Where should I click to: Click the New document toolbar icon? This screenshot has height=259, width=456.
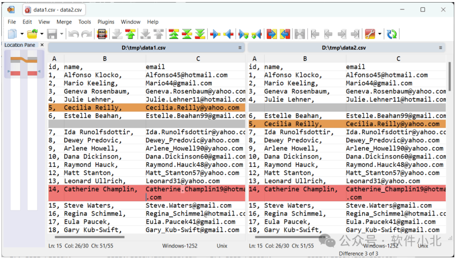(12, 34)
